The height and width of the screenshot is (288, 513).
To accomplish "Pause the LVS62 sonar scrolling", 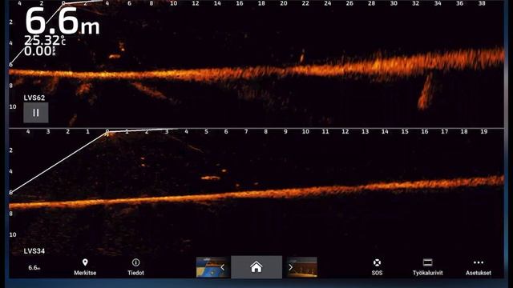I will (35, 113).
